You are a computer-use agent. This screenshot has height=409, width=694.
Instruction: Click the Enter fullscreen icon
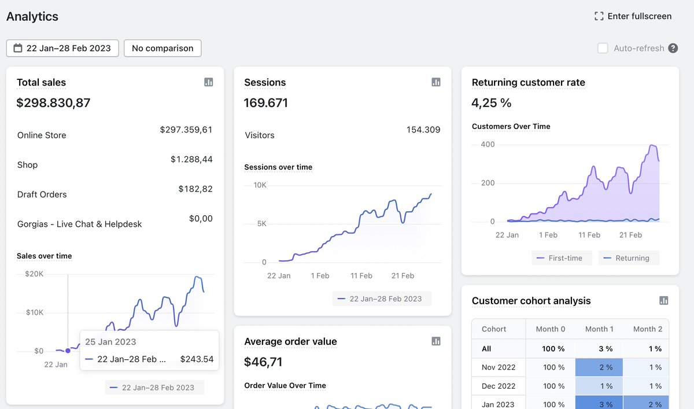pyautogui.click(x=599, y=16)
